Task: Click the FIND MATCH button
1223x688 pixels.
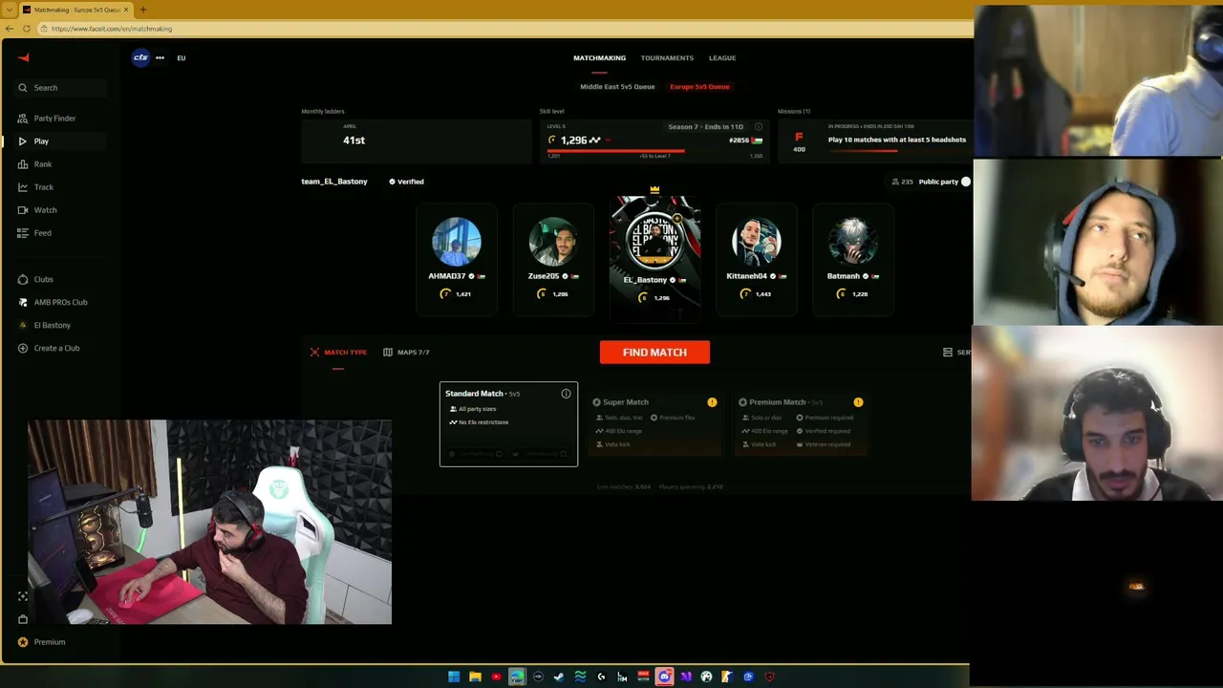Action: (x=654, y=353)
